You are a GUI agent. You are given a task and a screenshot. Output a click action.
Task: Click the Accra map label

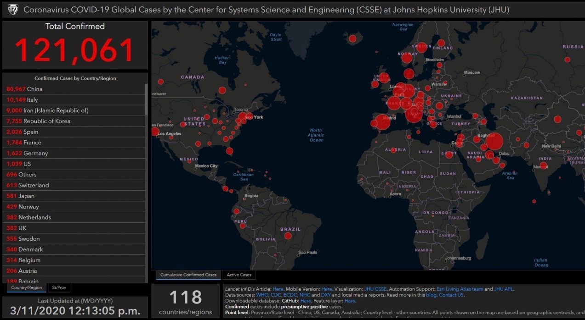395,194
